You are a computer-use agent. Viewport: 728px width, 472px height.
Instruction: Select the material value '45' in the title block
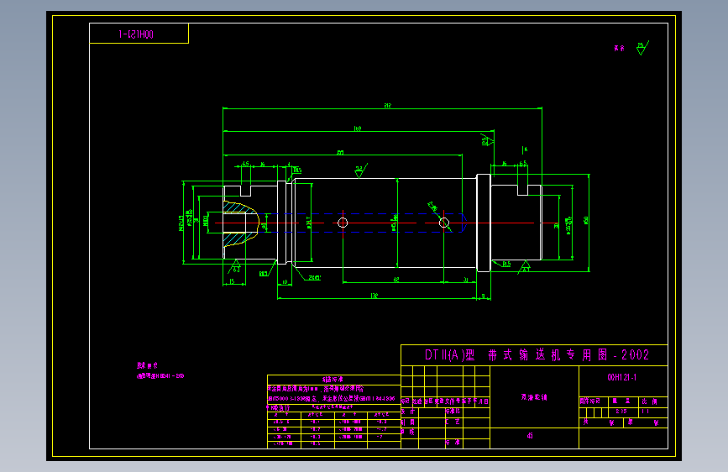click(x=530, y=436)
